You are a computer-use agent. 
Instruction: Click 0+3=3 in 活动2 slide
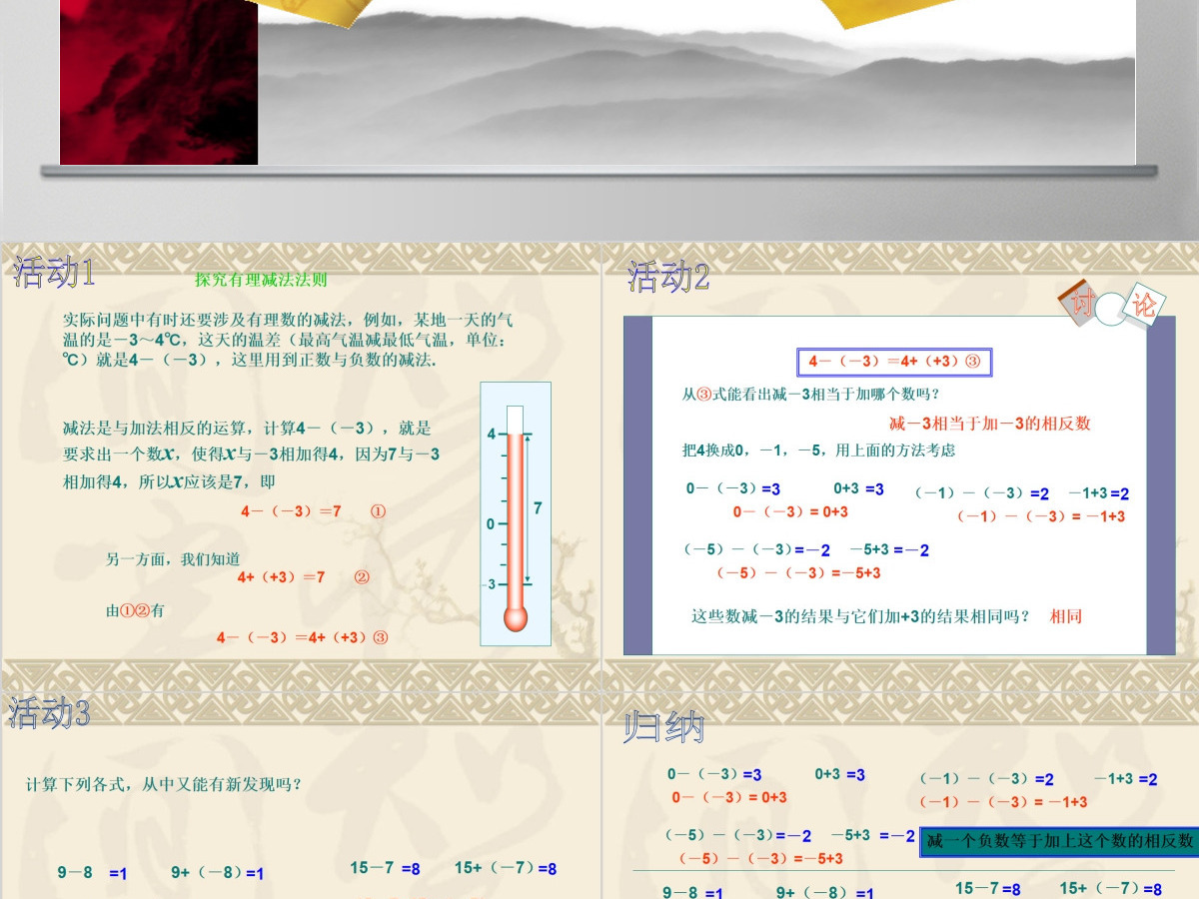click(x=859, y=489)
